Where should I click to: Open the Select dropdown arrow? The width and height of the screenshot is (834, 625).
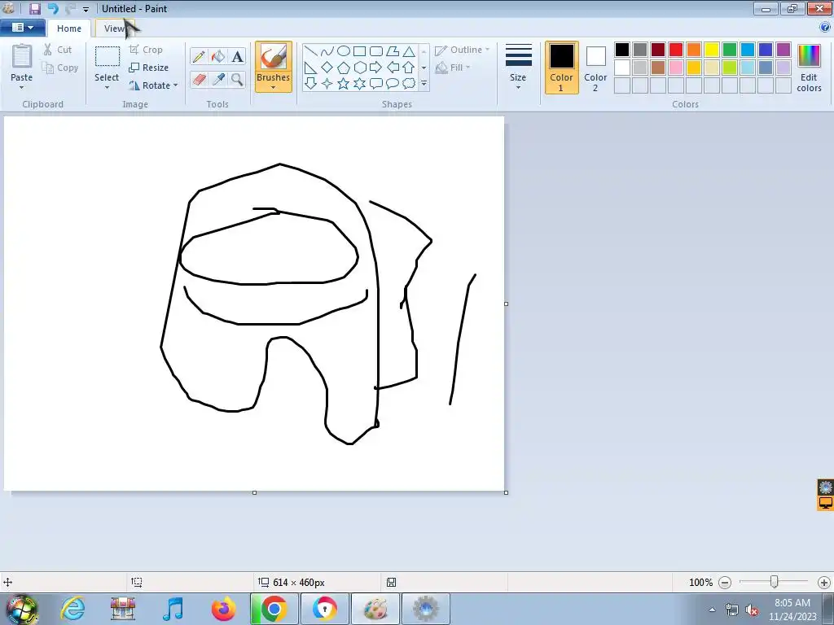point(107,88)
